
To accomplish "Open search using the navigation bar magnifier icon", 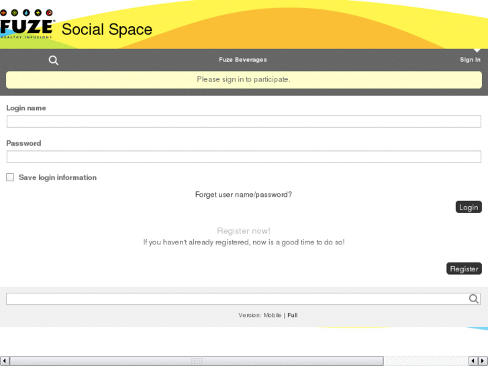I will (x=54, y=60).
